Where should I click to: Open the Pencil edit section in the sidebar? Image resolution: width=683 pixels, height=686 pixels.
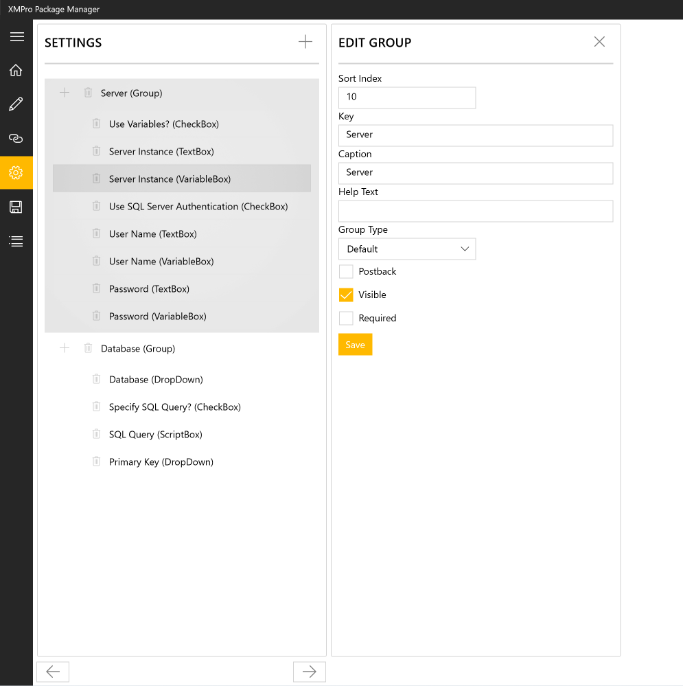click(x=16, y=104)
